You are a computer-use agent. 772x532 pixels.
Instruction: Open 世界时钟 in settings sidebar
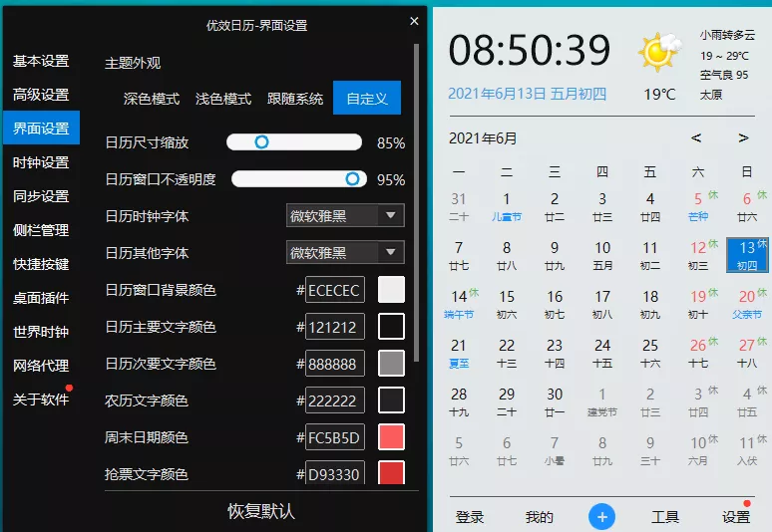coord(41,332)
